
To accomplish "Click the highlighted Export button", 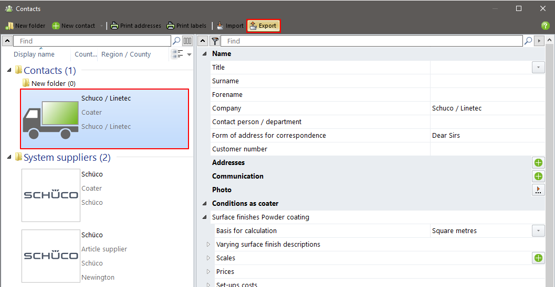I will [x=263, y=26].
